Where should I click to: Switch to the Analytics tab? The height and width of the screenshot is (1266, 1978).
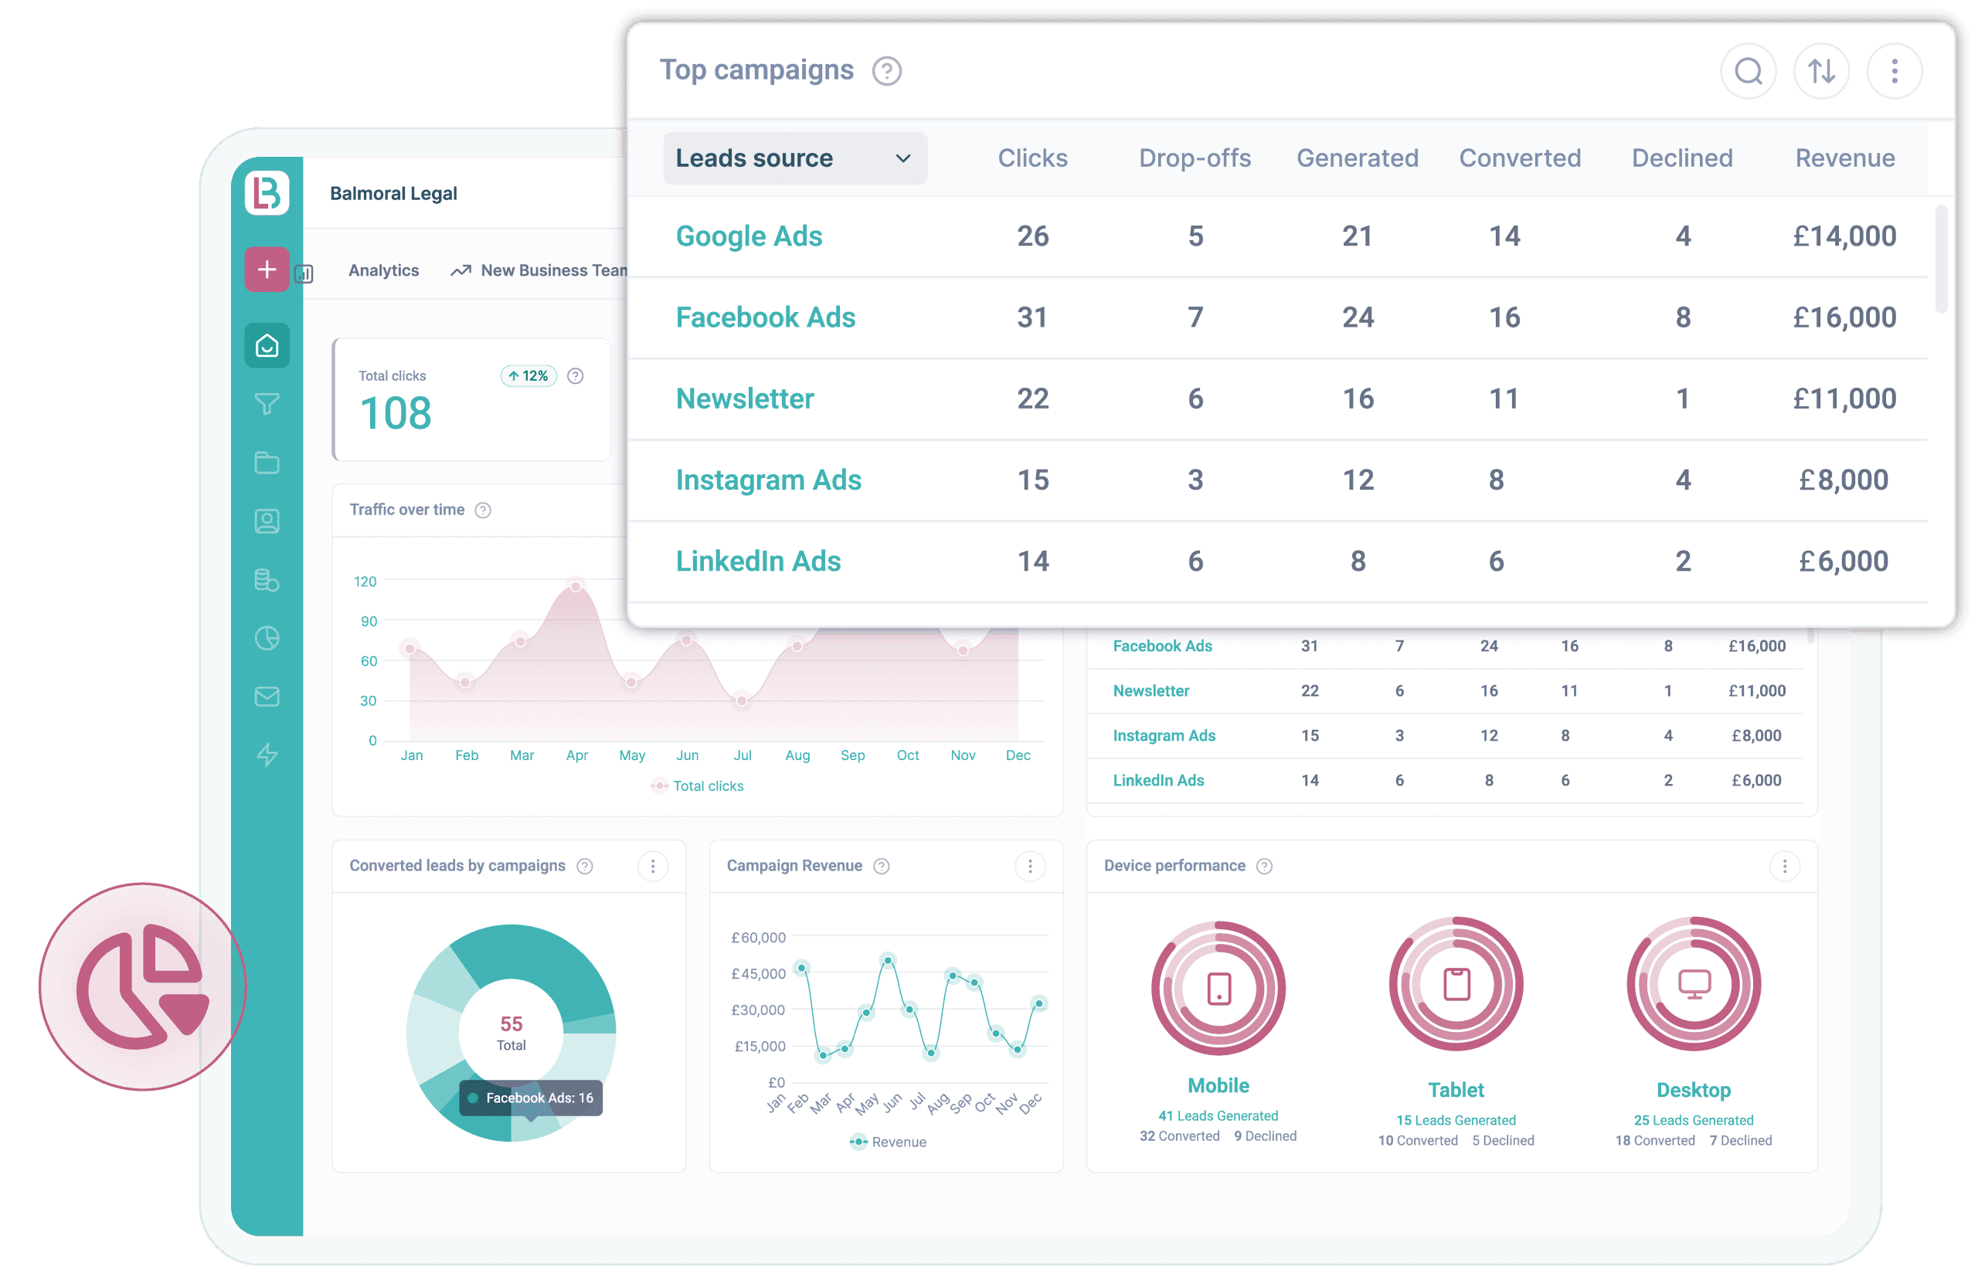[383, 270]
